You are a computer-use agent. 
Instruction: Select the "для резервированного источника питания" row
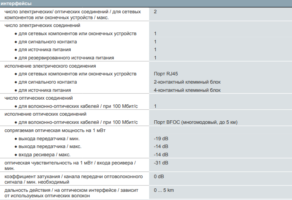click(66, 58)
